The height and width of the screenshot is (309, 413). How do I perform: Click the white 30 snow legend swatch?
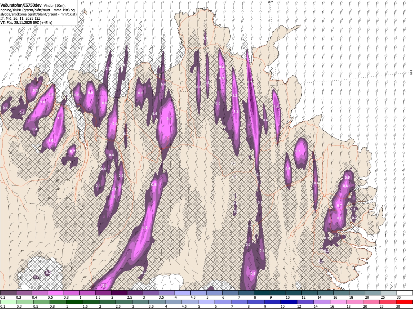[x=405, y=293]
